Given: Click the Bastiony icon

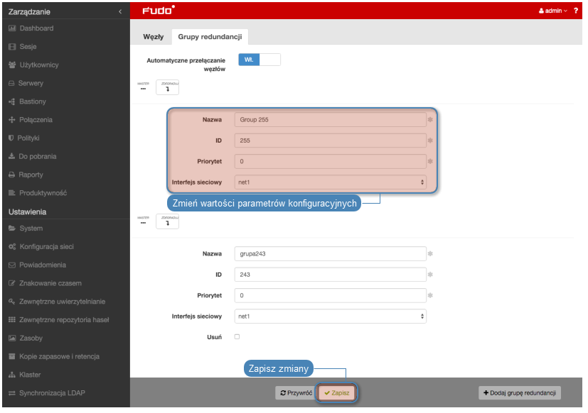Looking at the screenshot, I should coord(12,102).
